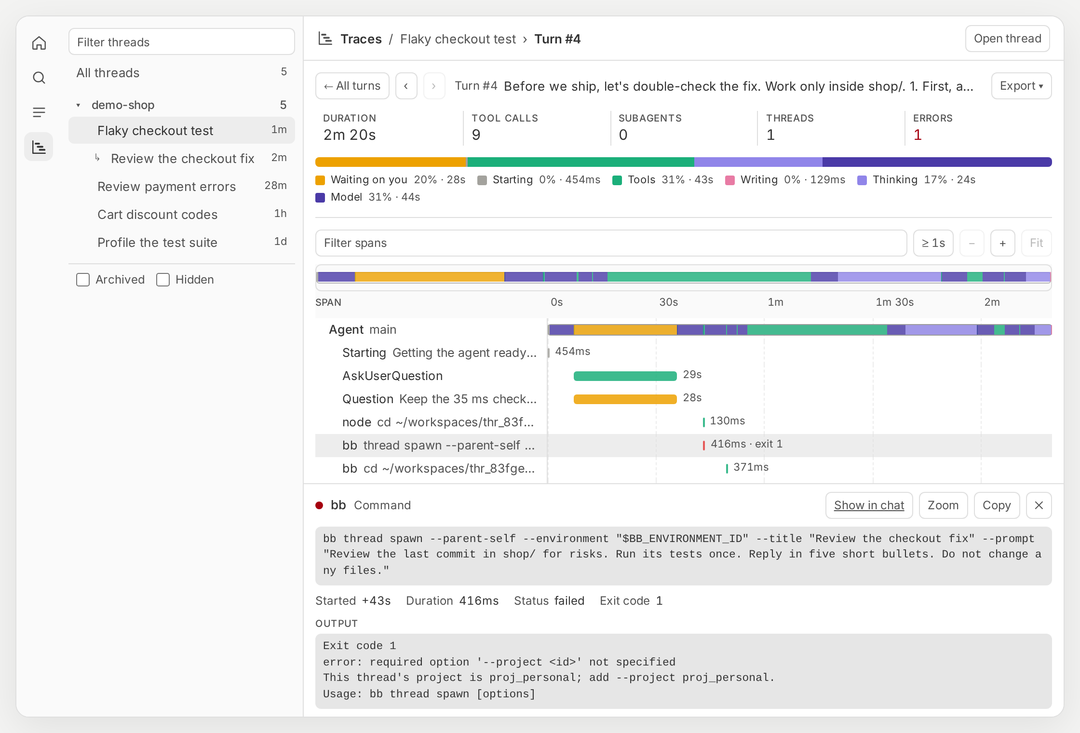
Task: Select All threads in the thread list
Action: [182, 73]
